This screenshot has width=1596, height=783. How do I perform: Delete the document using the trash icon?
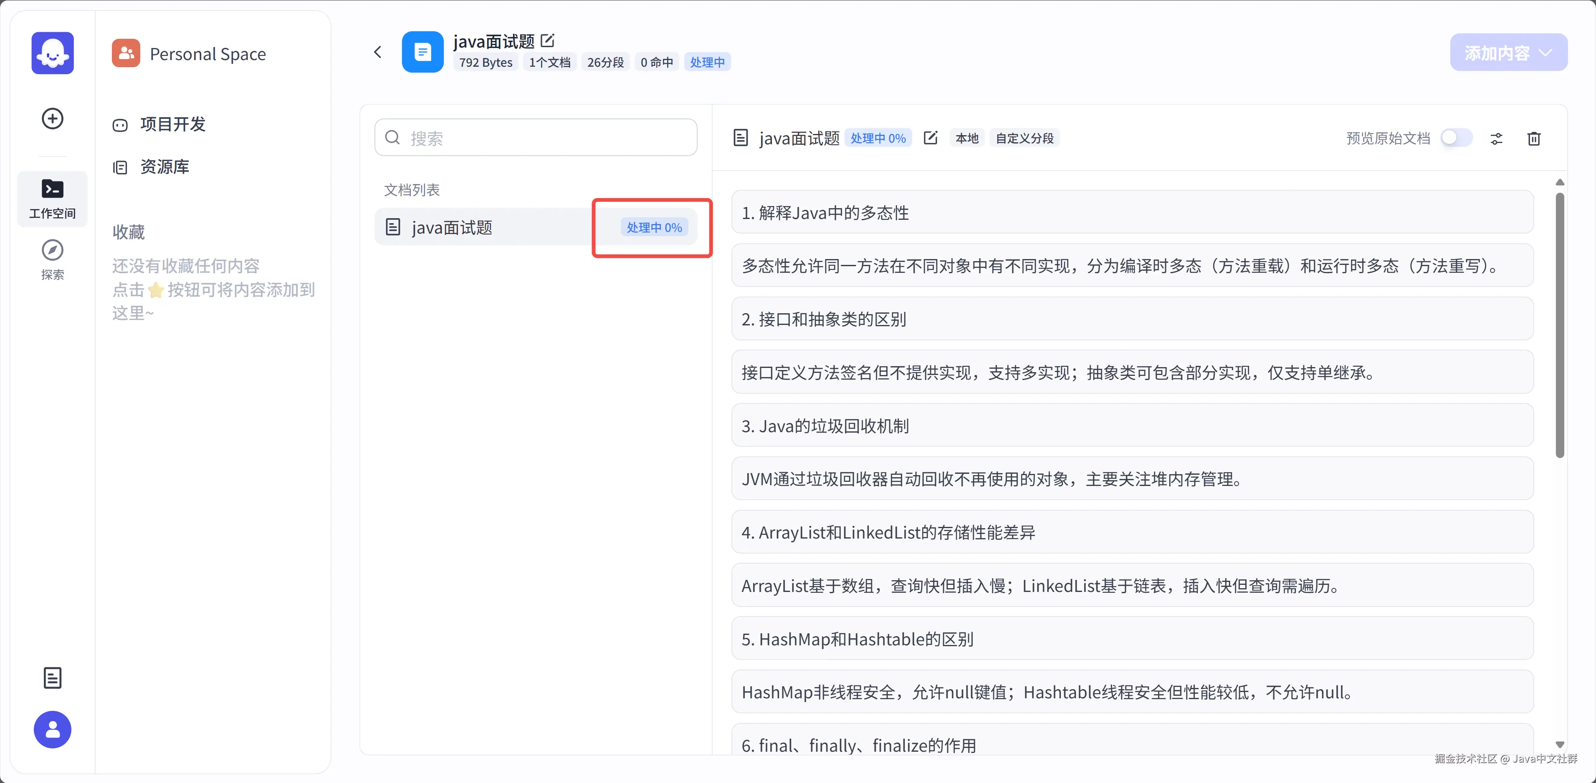[x=1534, y=138]
